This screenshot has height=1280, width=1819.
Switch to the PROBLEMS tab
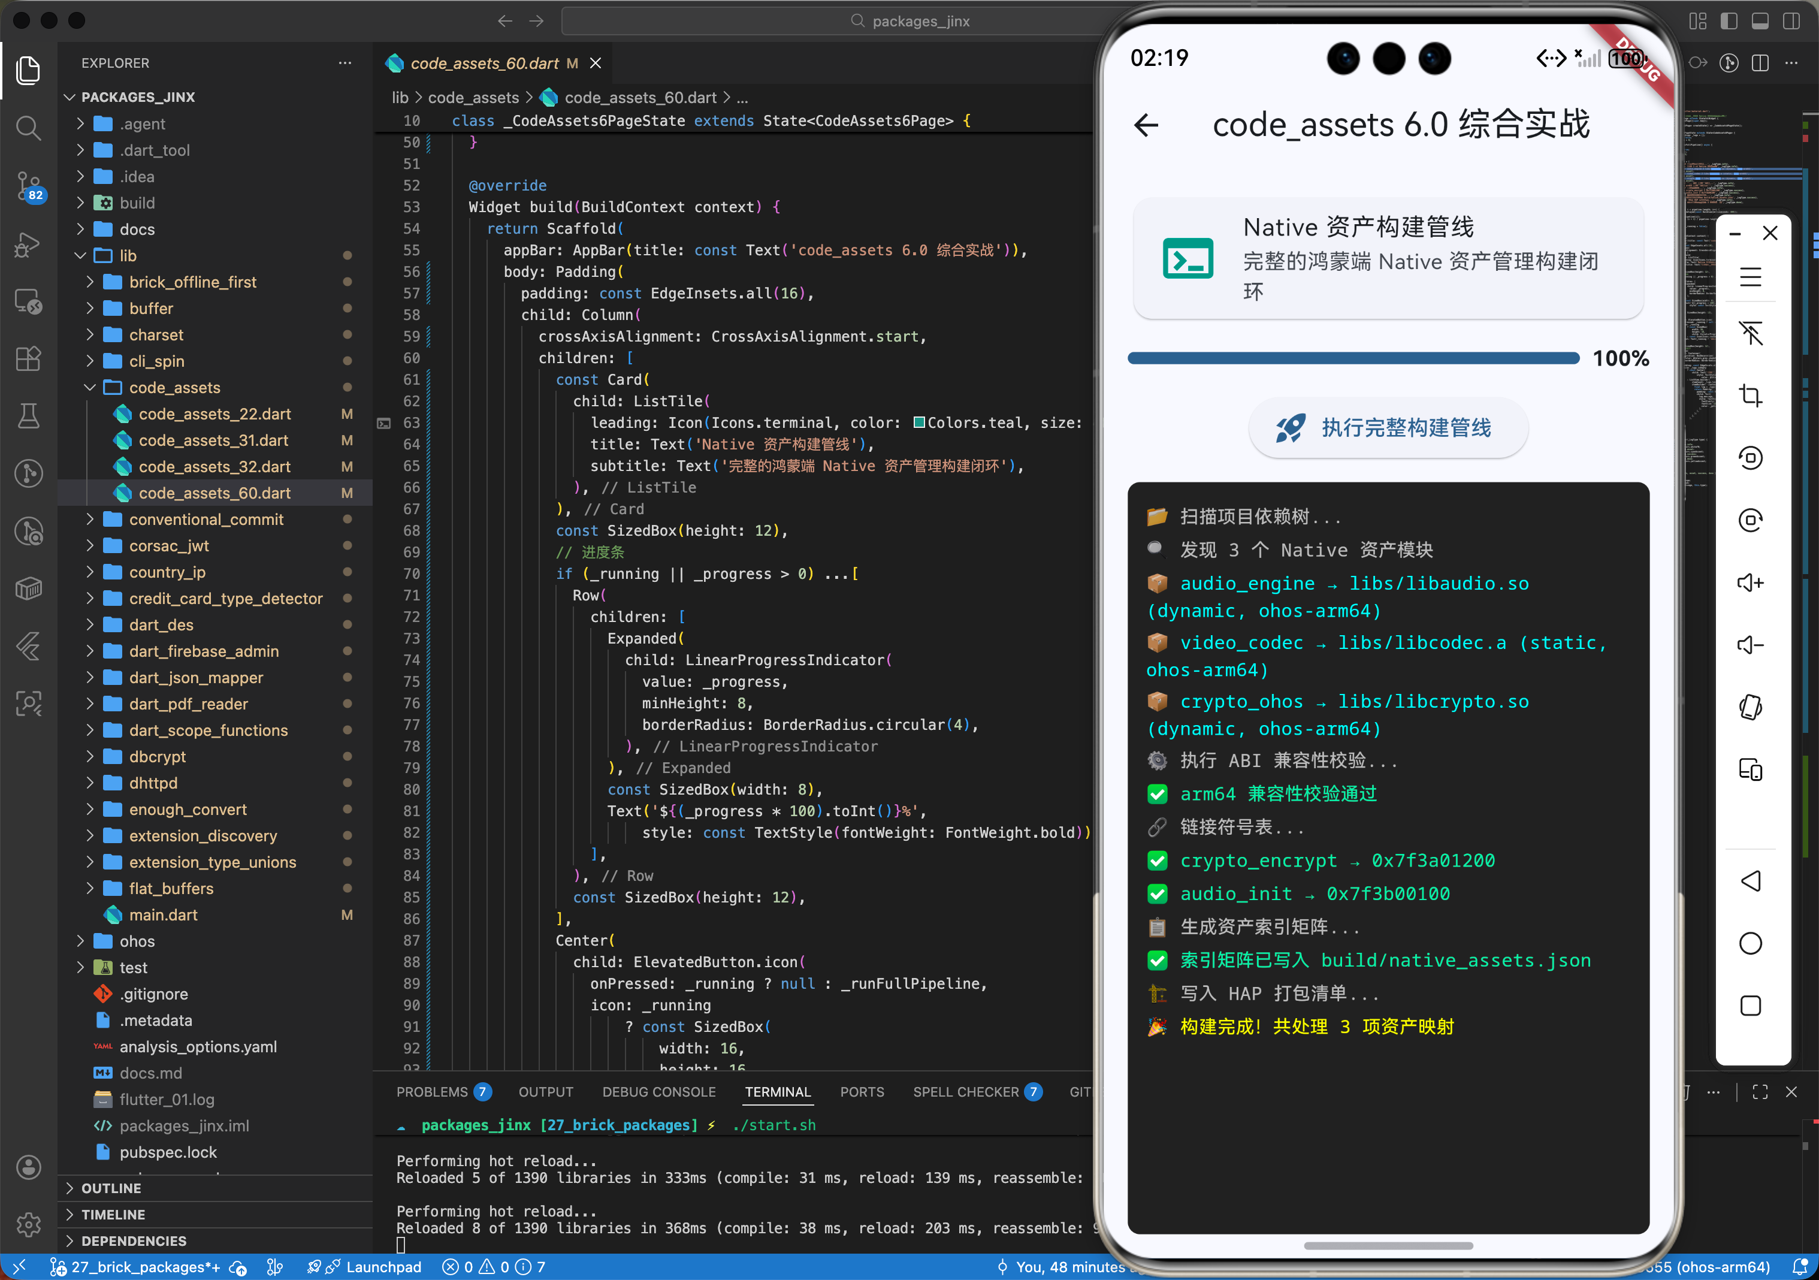(432, 1091)
